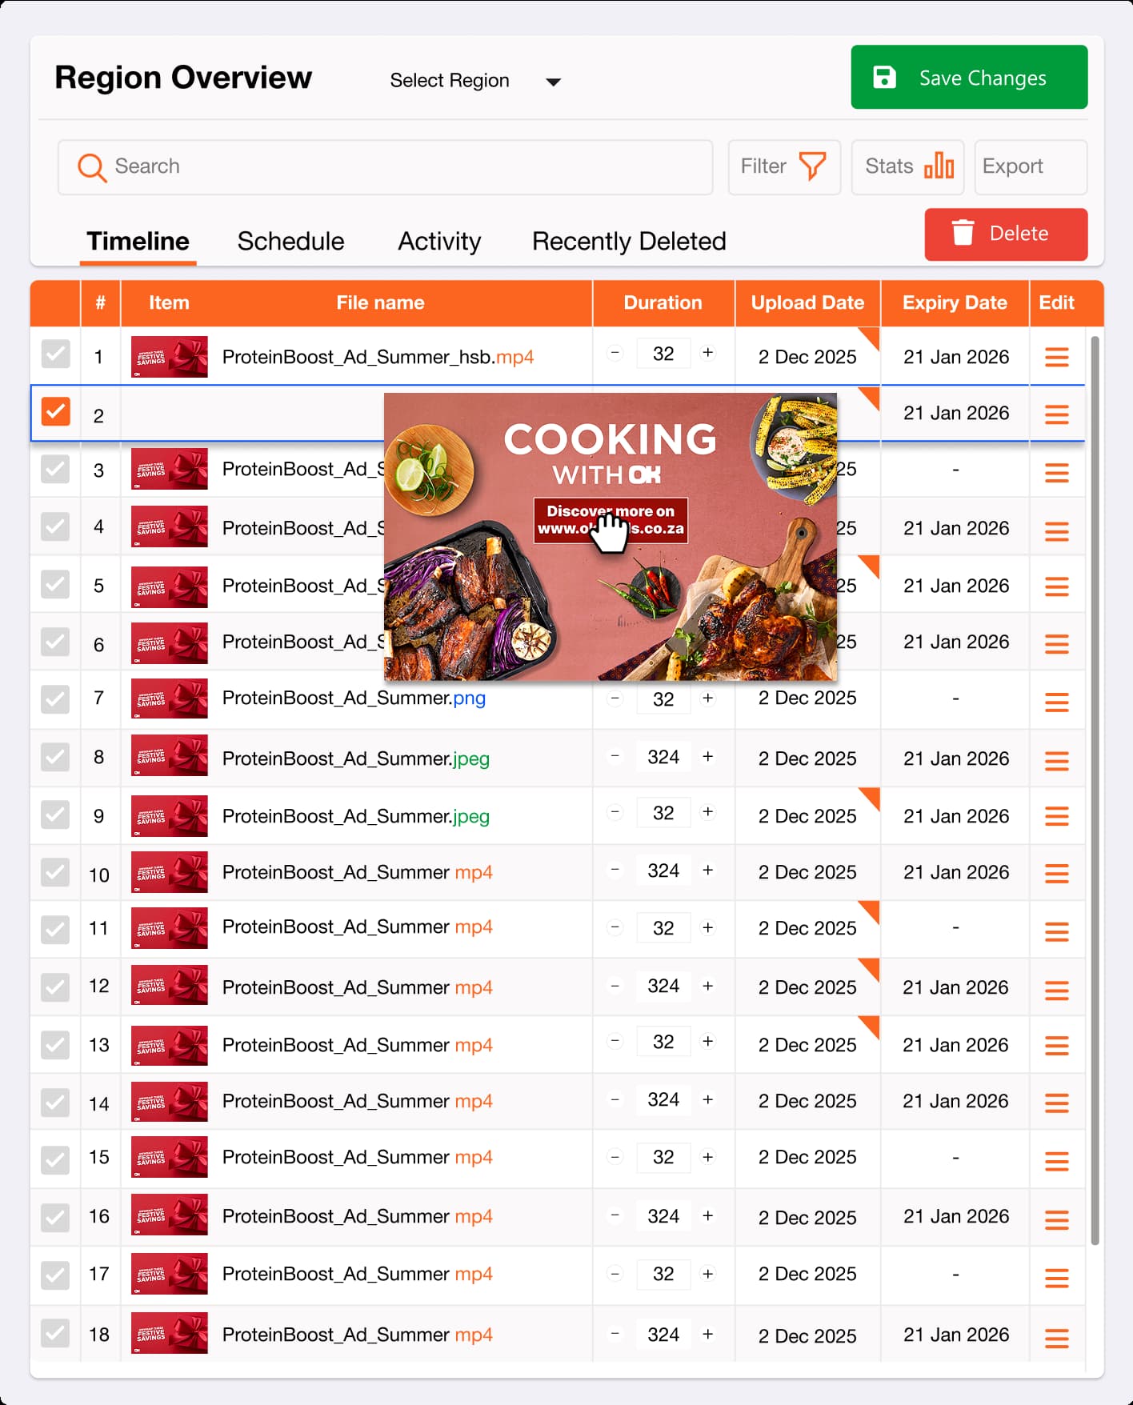Screen dimensions: 1133x1405
Task: Click the hamburger edit icon on row 1
Action: (x=1056, y=358)
